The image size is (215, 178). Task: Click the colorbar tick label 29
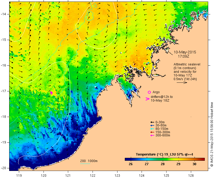[178, 164]
